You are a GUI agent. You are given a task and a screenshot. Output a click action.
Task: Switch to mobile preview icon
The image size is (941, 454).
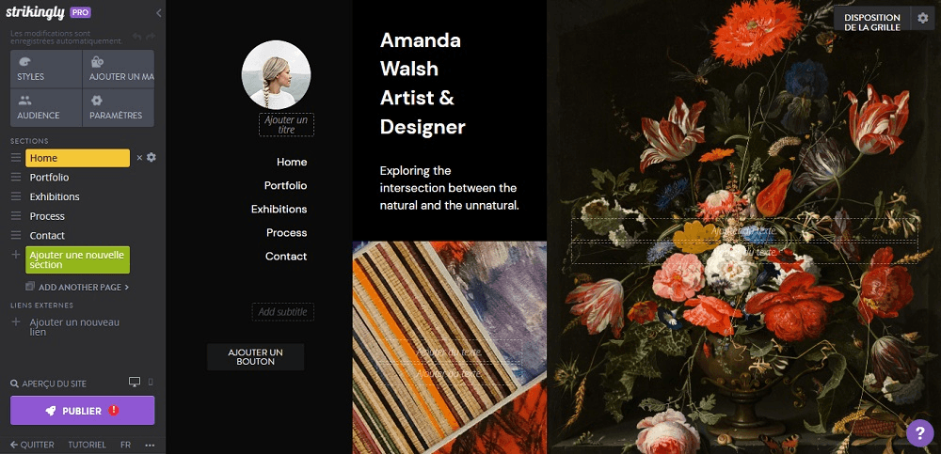click(151, 382)
